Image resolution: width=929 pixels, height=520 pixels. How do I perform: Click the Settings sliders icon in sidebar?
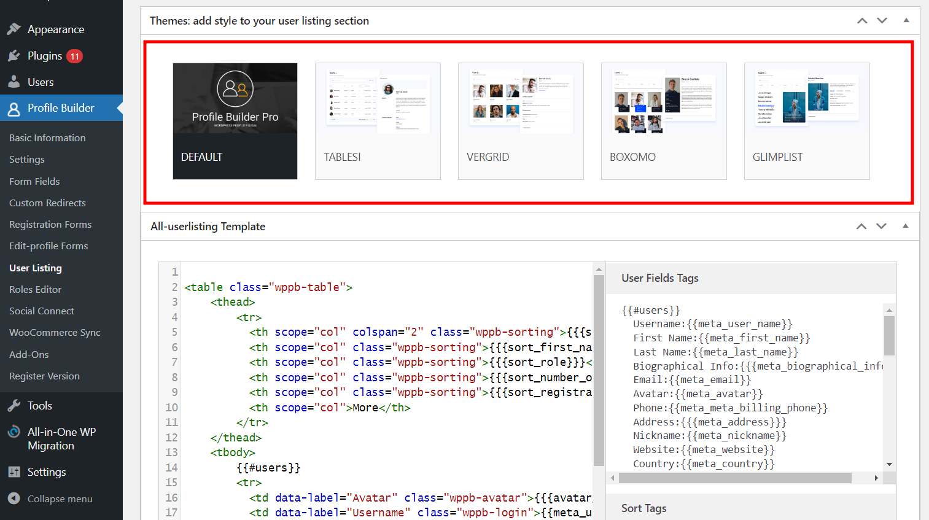(14, 471)
